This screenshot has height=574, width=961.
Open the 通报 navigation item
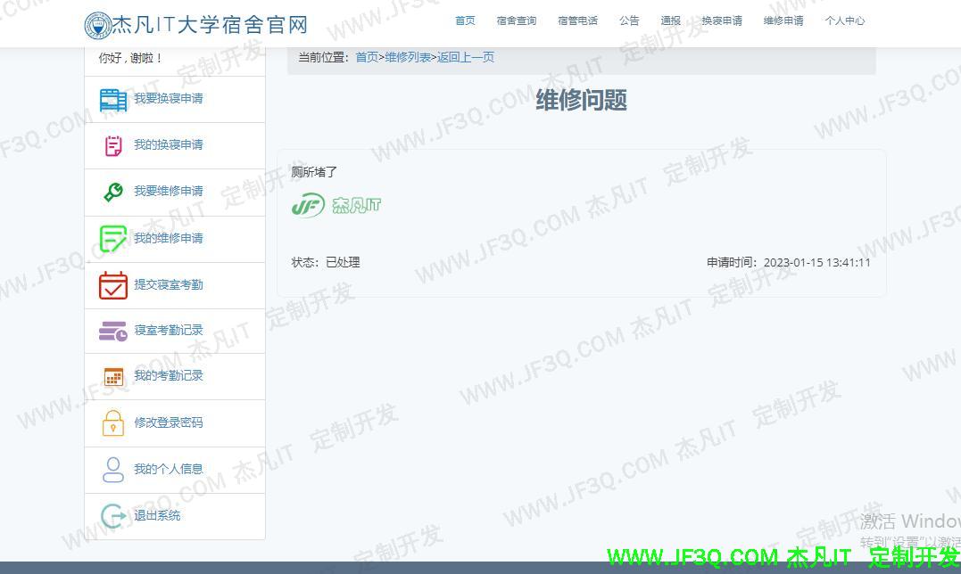point(670,20)
